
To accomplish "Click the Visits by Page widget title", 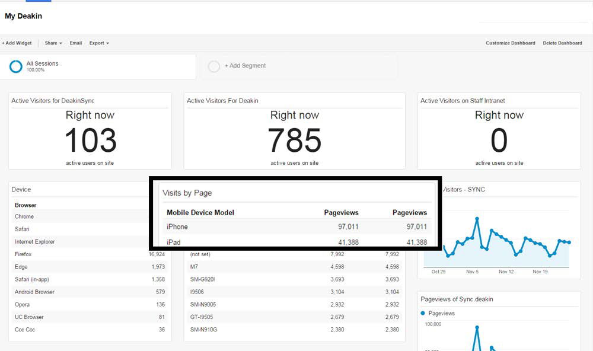I will 187,193.
